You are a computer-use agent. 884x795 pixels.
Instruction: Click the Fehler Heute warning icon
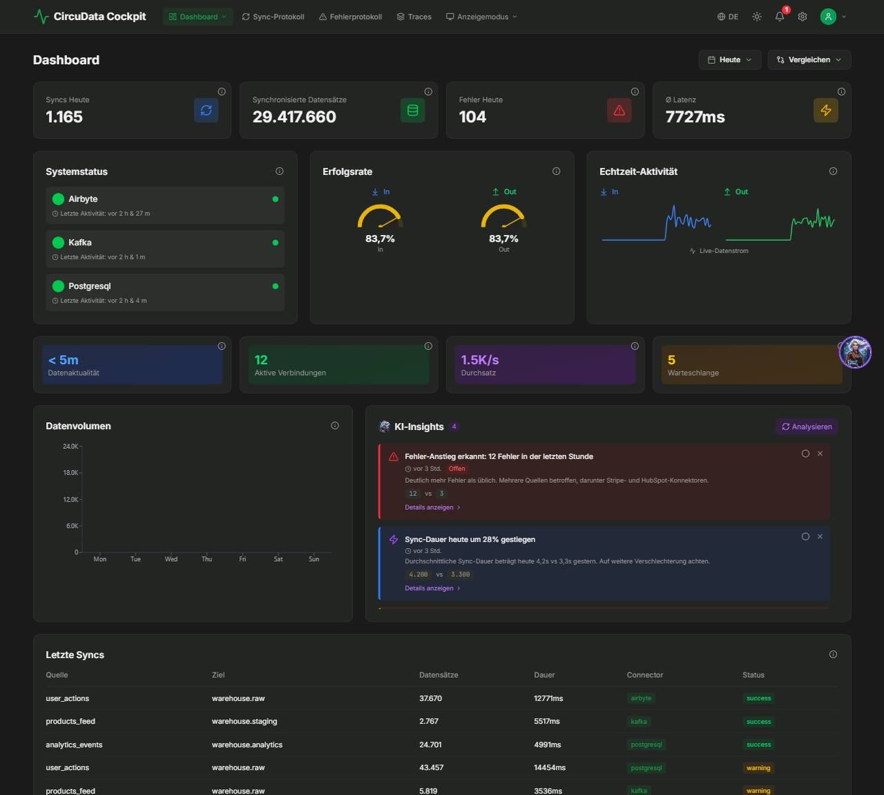[x=619, y=110]
